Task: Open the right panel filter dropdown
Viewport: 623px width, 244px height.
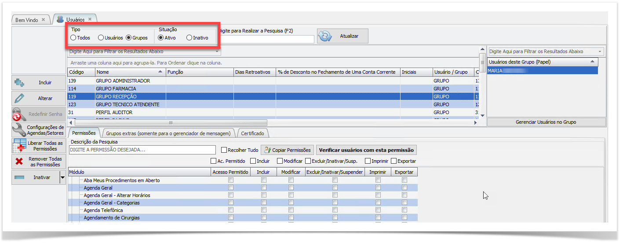Action: [x=601, y=52]
